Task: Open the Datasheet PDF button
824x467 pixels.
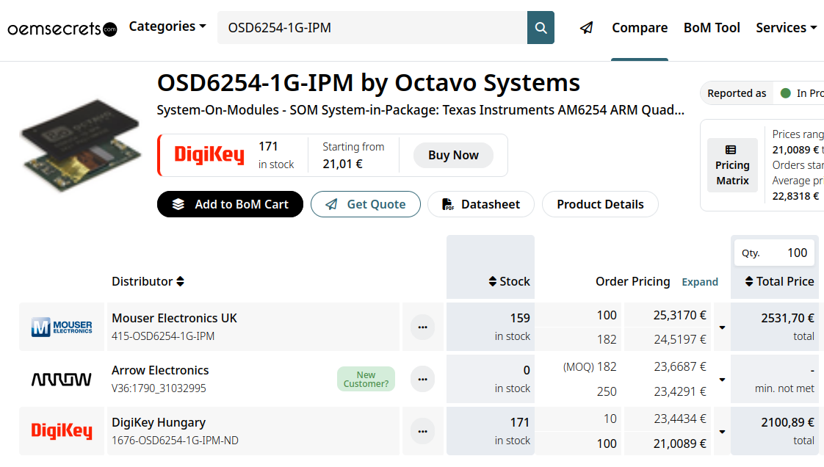Action: (481, 204)
